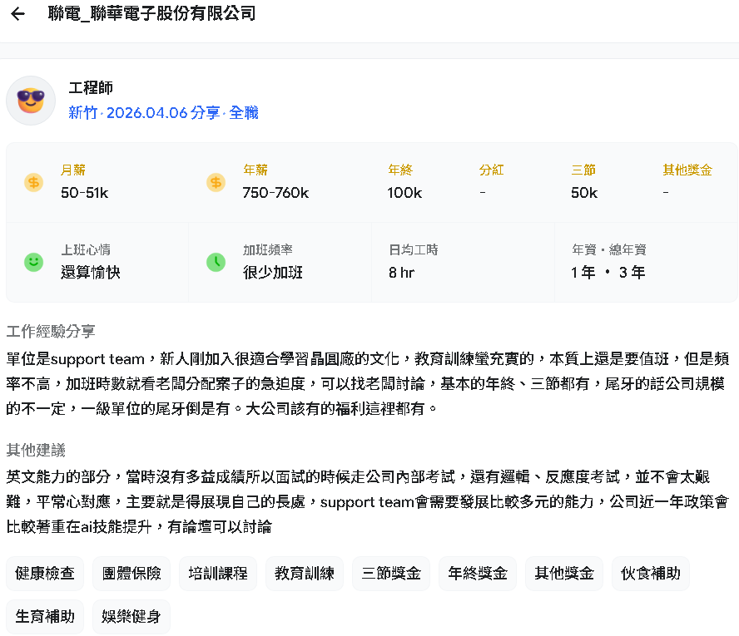Click the 其他建議 section heading
Image resolution: width=739 pixels, height=636 pixels.
pos(36,451)
